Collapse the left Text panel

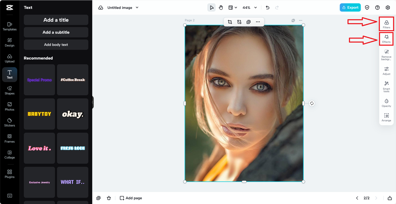(93, 102)
